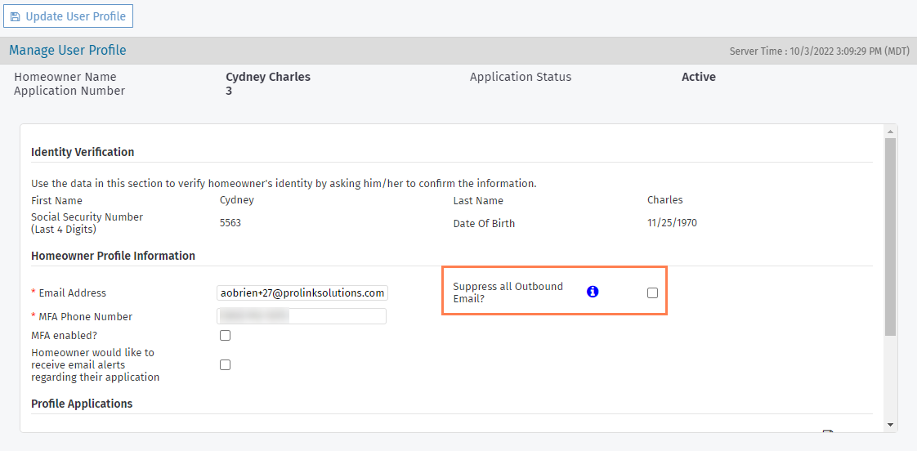The height and width of the screenshot is (451, 917).
Task: Click the Last Name value Charles
Action: click(664, 200)
